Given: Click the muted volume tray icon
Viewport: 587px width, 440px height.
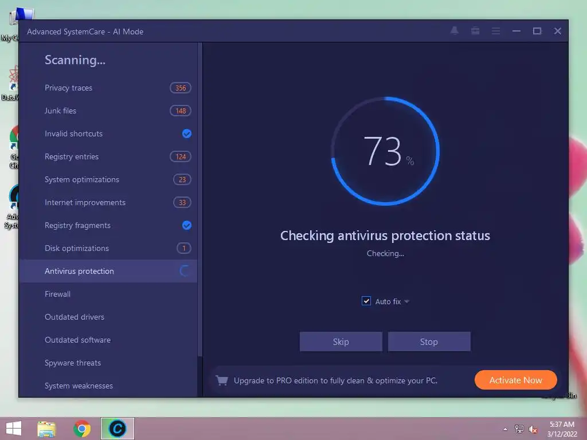Looking at the screenshot, I should pos(533,429).
